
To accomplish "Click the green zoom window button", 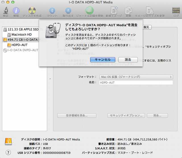I will point(13,2).
